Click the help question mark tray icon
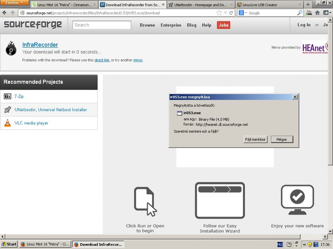 click(x=289, y=244)
